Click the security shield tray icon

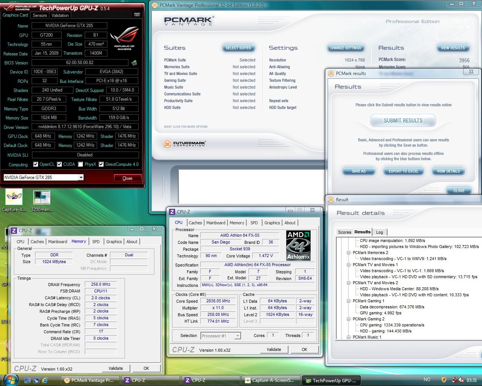[x=444, y=380]
